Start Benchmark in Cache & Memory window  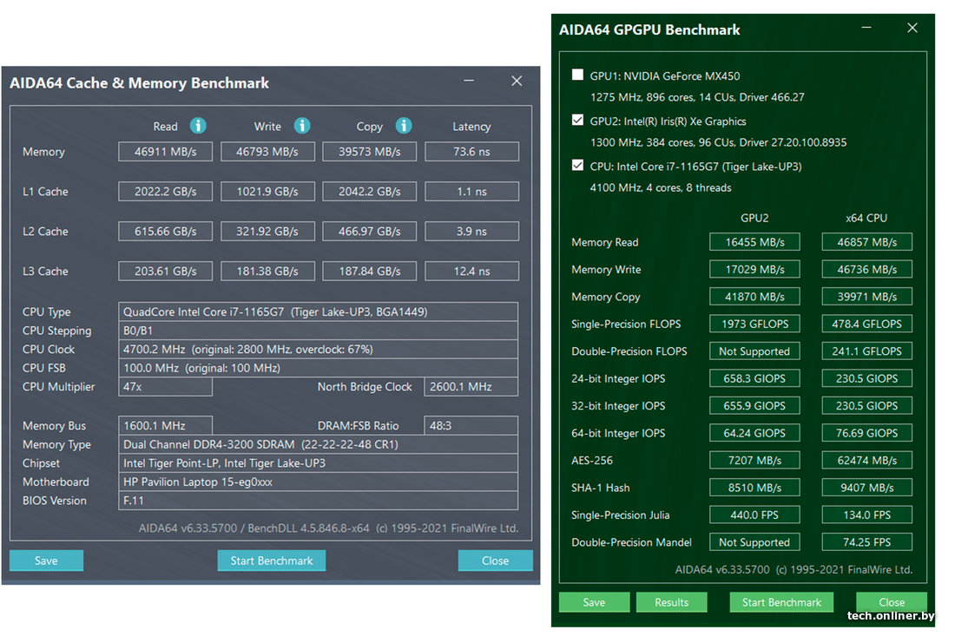[271, 561]
